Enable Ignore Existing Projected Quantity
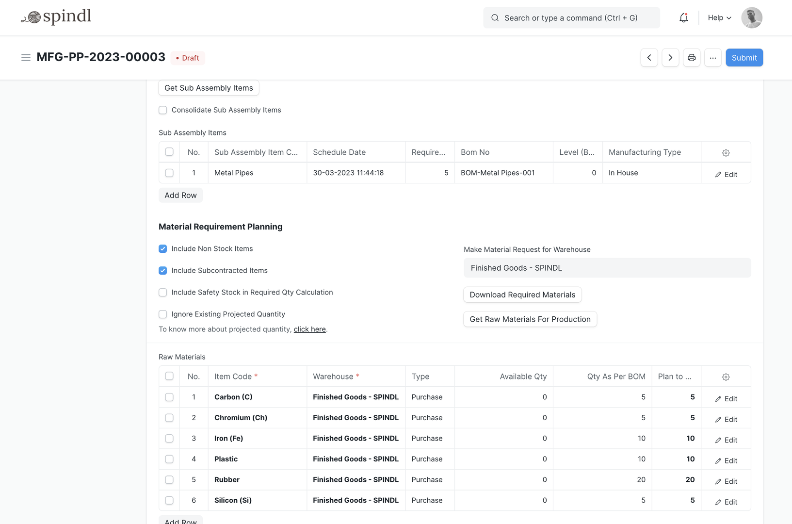 click(x=163, y=314)
